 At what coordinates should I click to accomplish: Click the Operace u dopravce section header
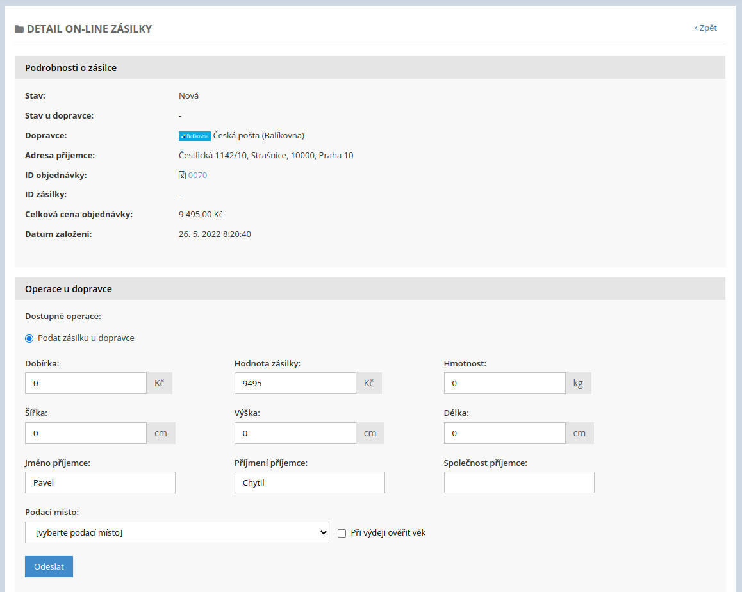point(69,289)
